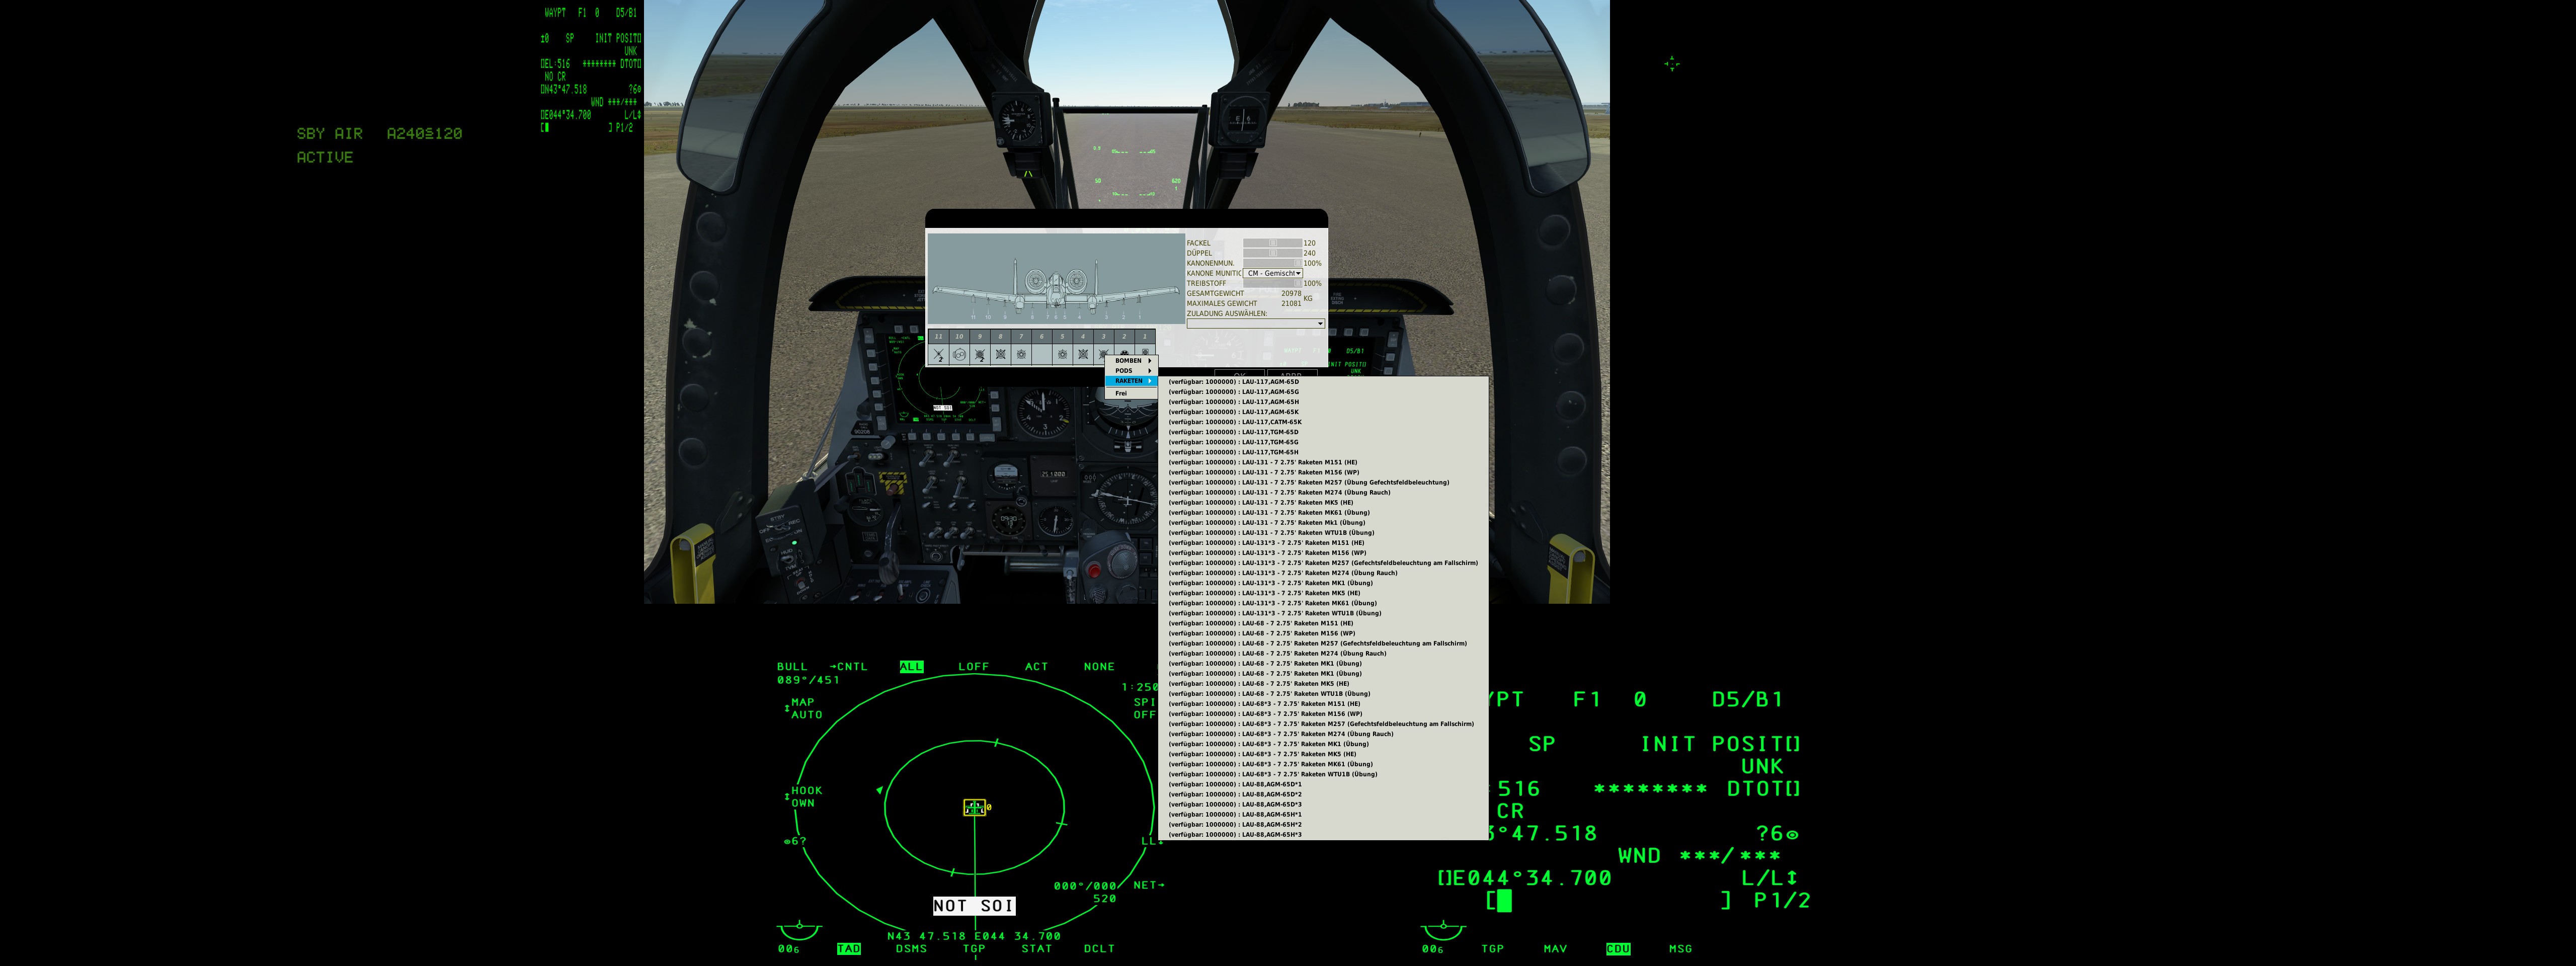Select LAU-131*3 Raketen M151 (HE)

click(x=1324, y=542)
